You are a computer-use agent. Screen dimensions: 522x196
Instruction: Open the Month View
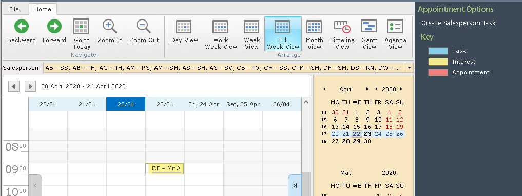314,34
